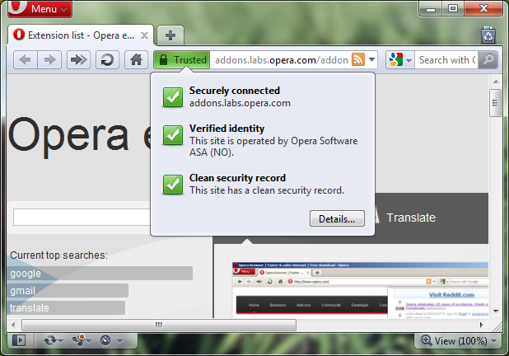Open security Details button

(x=337, y=218)
